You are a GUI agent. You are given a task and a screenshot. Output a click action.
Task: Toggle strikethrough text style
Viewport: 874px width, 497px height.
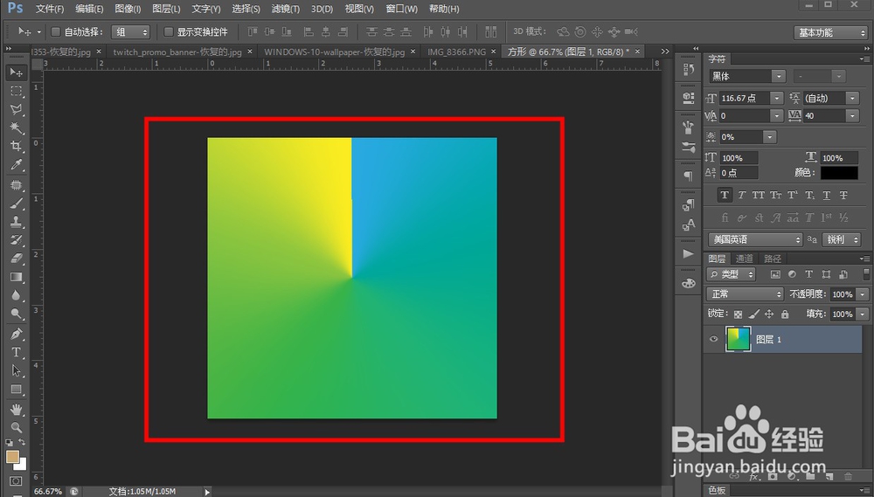tap(844, 195)
